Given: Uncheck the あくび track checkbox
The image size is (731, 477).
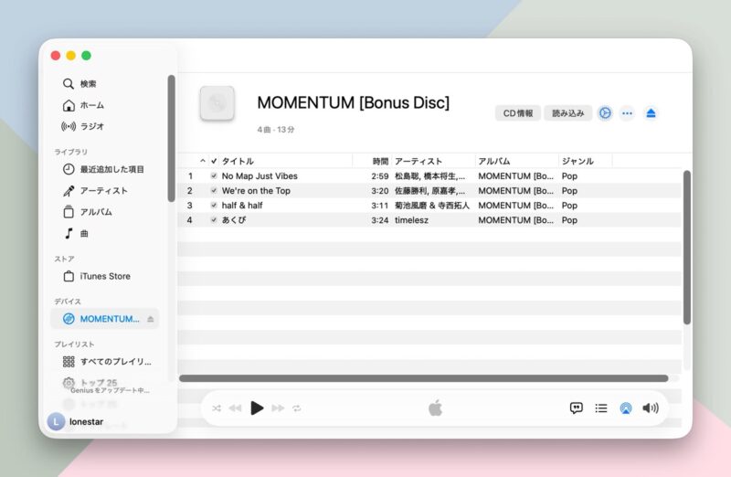Looking at the screenshot, I should [214, 220].
